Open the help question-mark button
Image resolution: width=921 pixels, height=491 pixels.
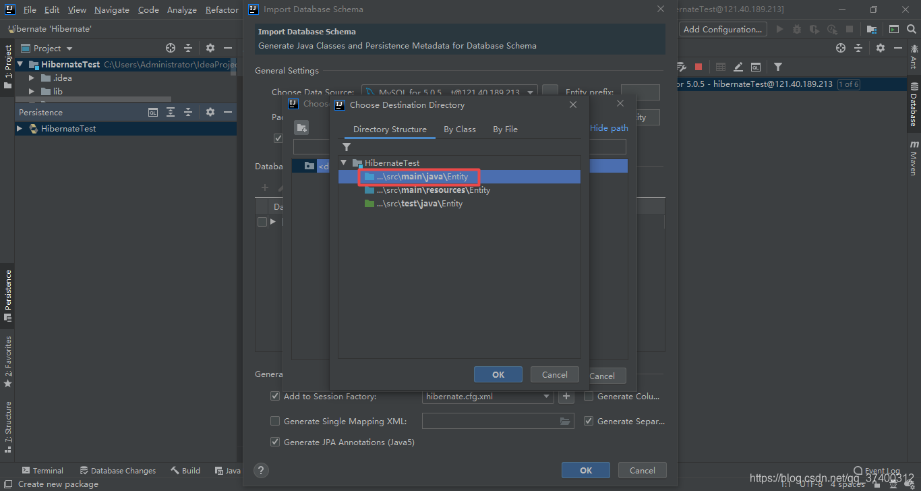click(x=262, y=471)
